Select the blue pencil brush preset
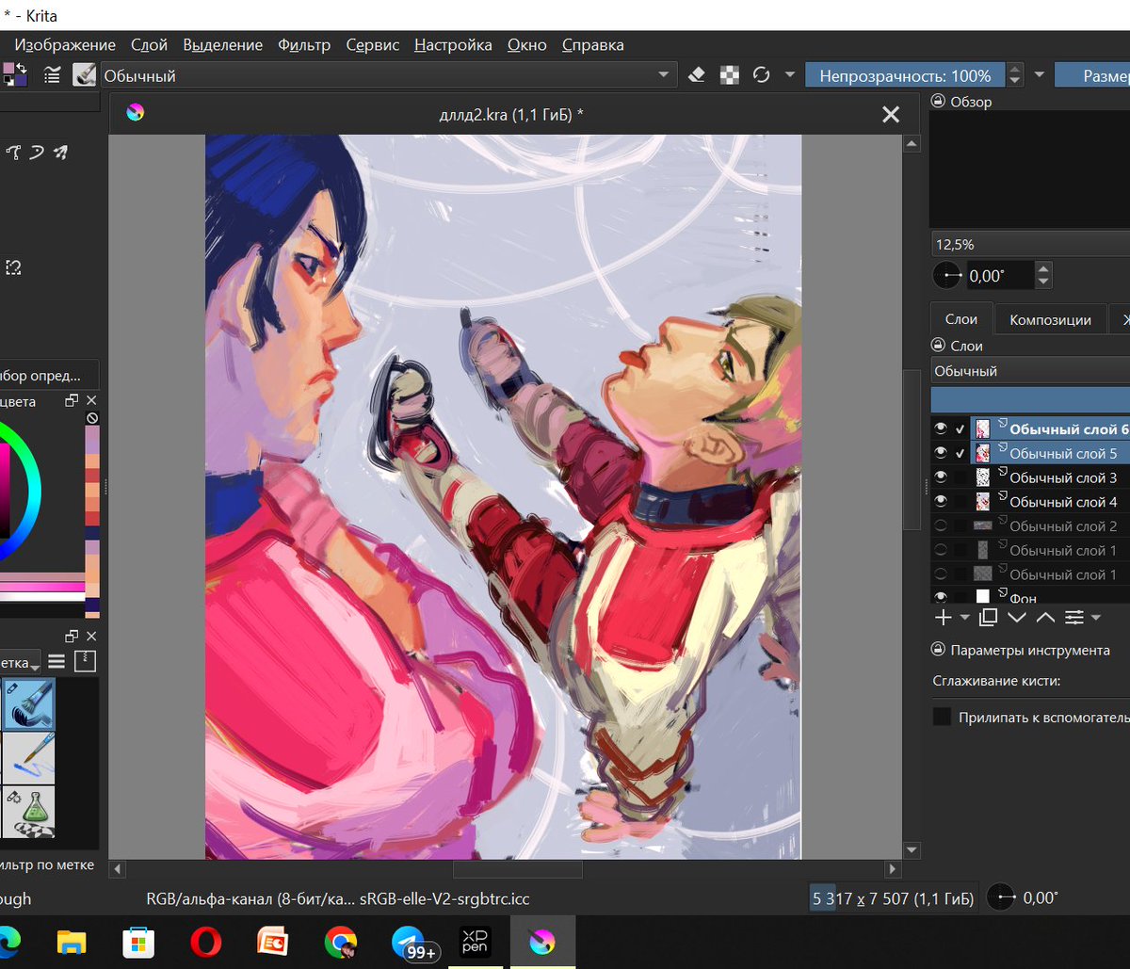The image size is (1130, 969). tap(28, 759)
